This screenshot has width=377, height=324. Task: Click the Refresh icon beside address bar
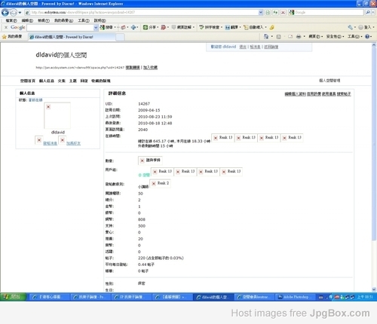point(276,12)
